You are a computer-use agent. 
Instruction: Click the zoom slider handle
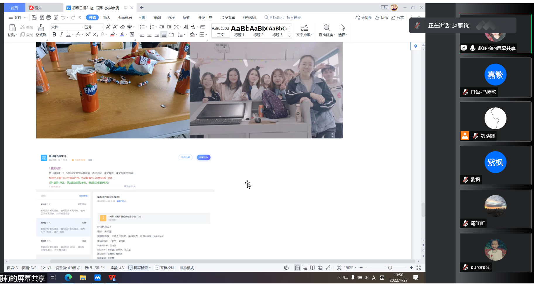390,268
